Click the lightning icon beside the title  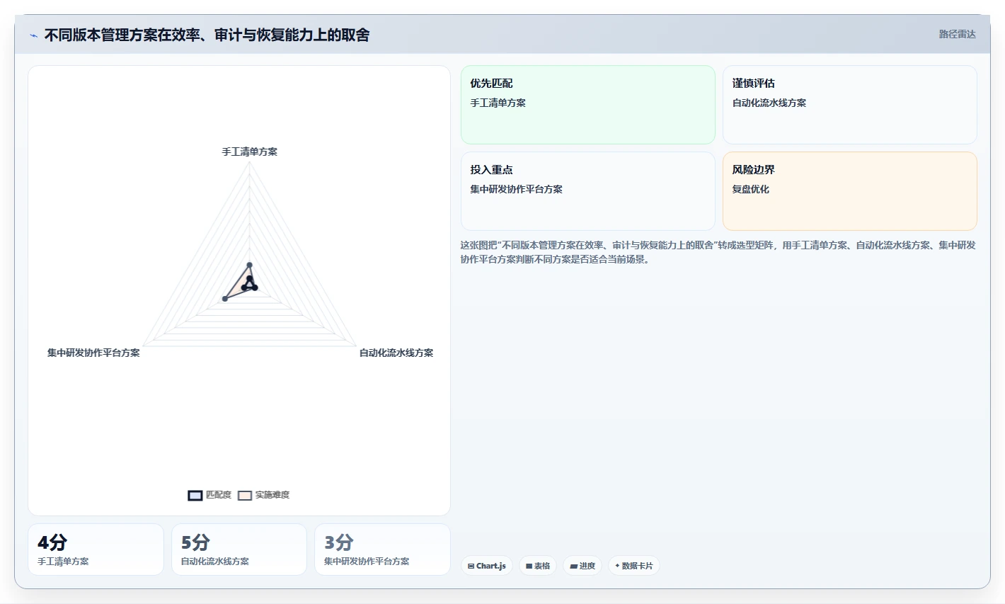33,35
